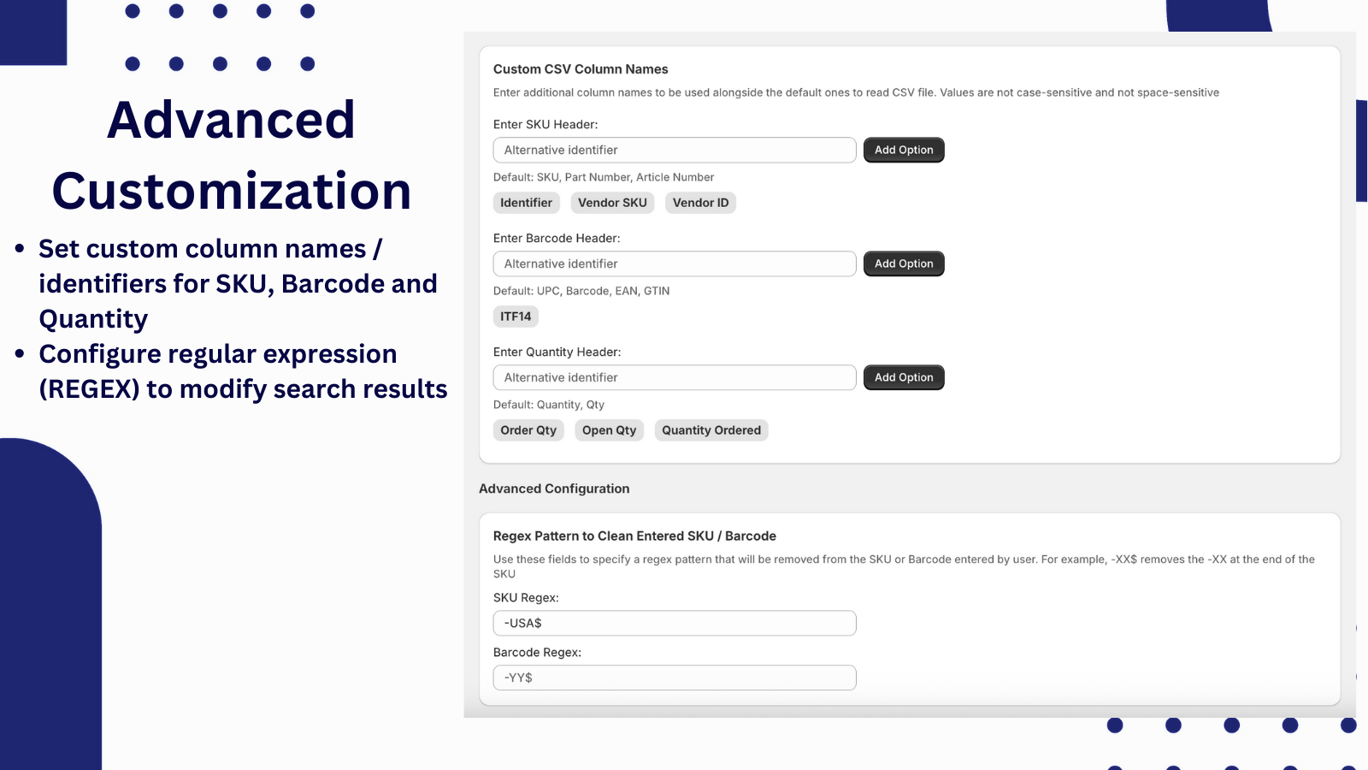Select the Order Qty tag
This screenshot has height=770, width=1368.
pos(528,430)
